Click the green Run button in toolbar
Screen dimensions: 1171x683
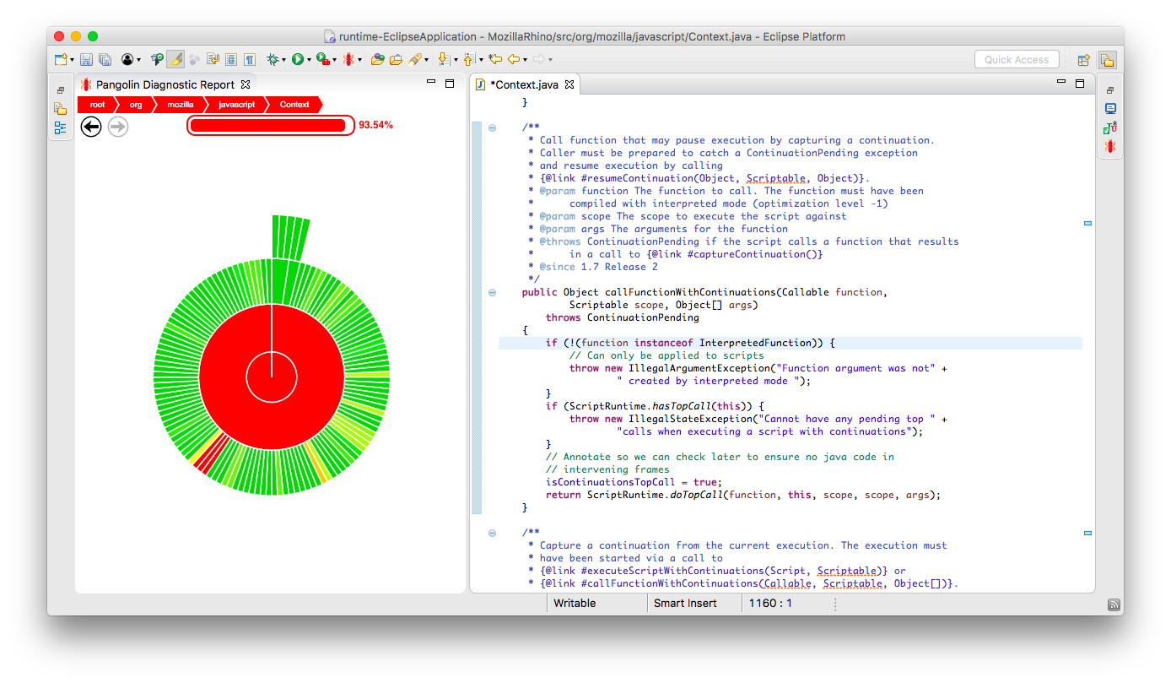pyautogui.click(x=297, y=59)
